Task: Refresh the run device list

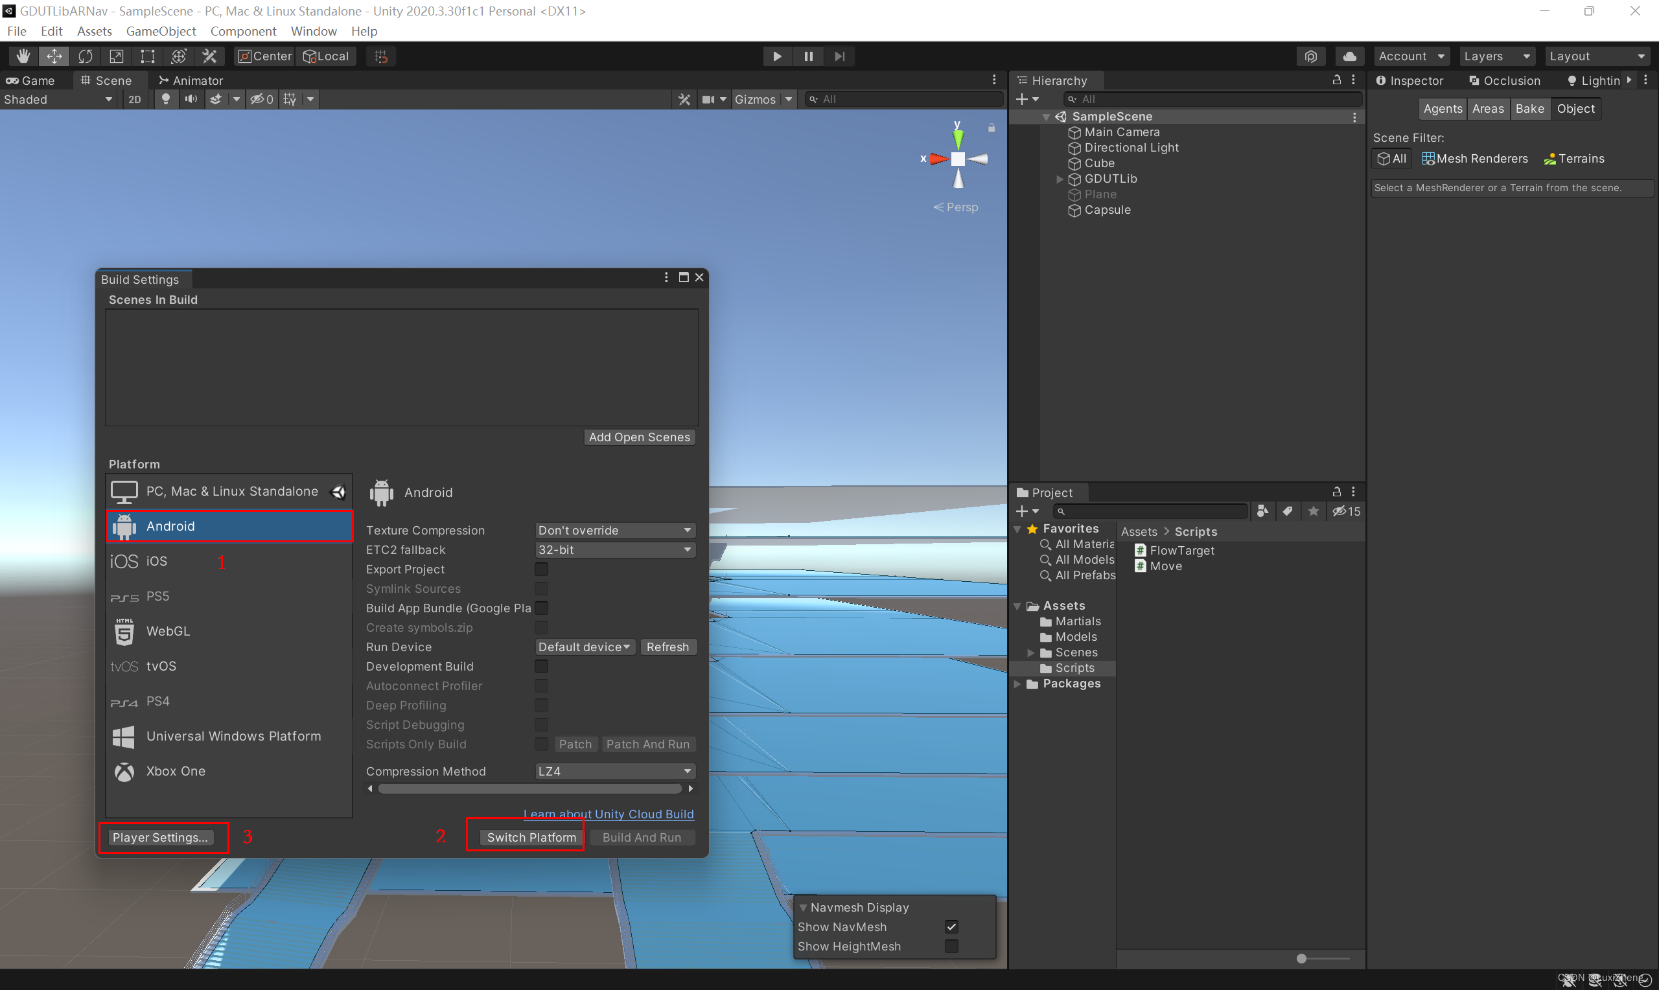Action: point(667,647)
